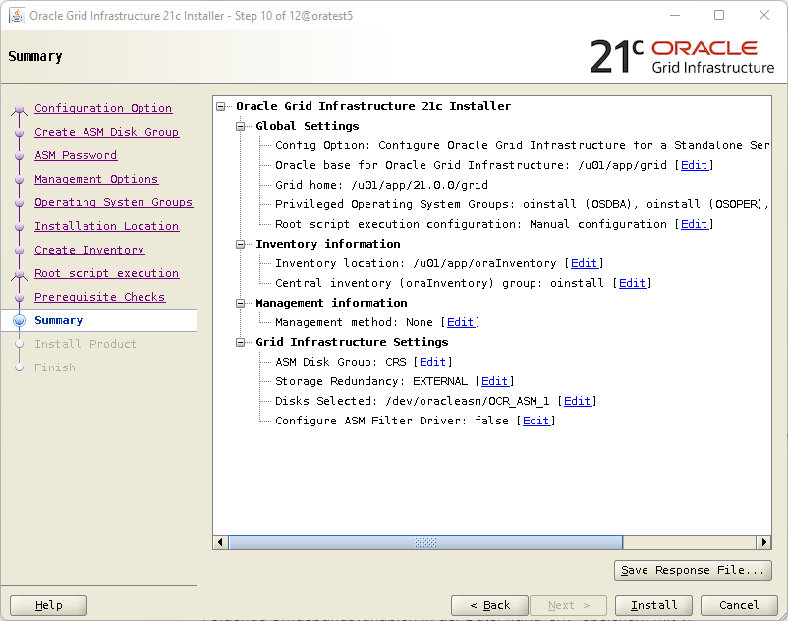Open the ASM Password step

(76, 155)
